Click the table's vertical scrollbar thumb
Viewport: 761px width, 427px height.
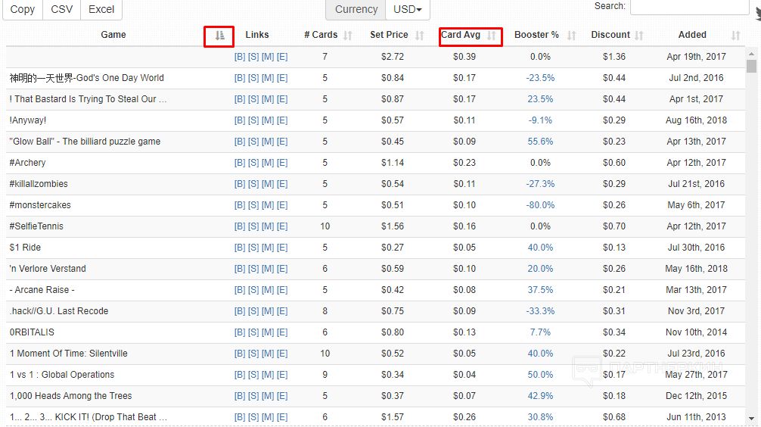(x=751, y=66)
